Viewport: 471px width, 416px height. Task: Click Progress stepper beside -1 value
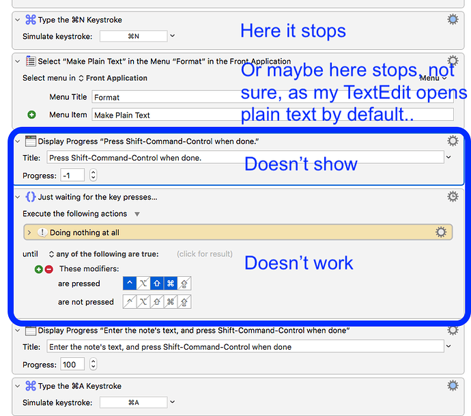[x=93, y=175]
